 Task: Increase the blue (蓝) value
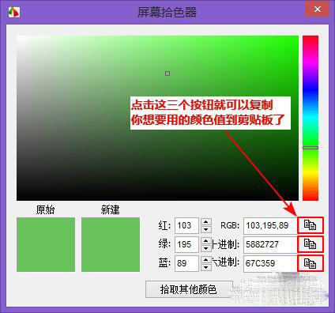click(206, 259)
